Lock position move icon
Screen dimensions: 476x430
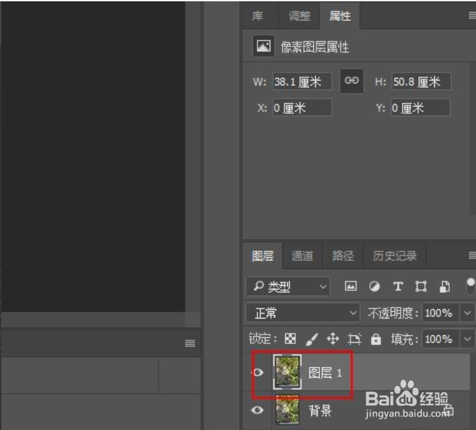(x=333, y=339)
